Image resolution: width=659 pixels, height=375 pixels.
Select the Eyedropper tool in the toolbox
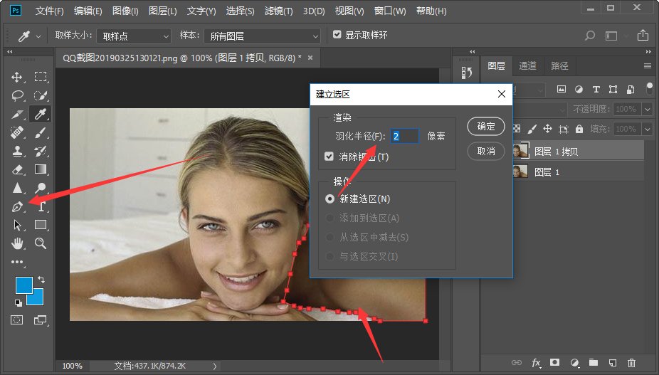[x=41, y=114]
